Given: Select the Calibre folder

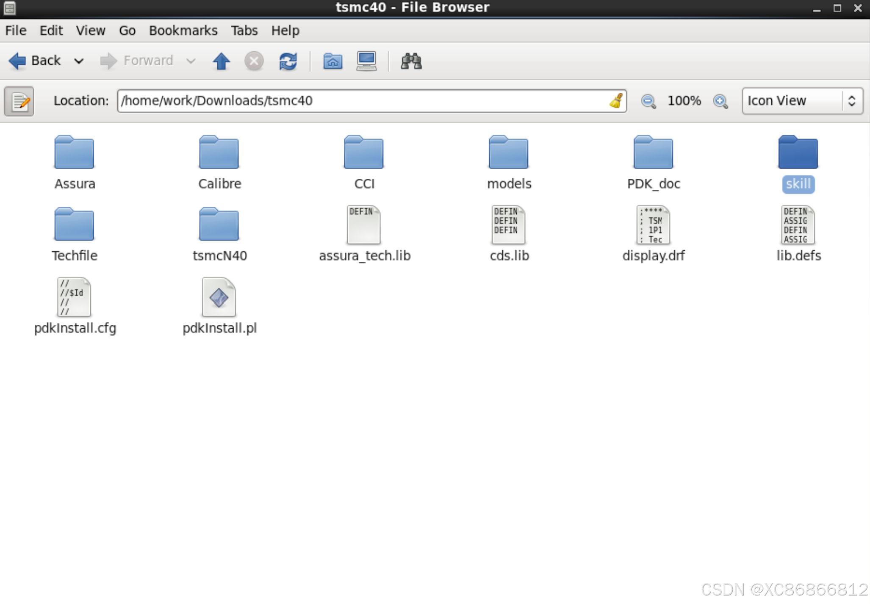Looking at the screenshot, I should pyautogui.click(x=219, y=163).
